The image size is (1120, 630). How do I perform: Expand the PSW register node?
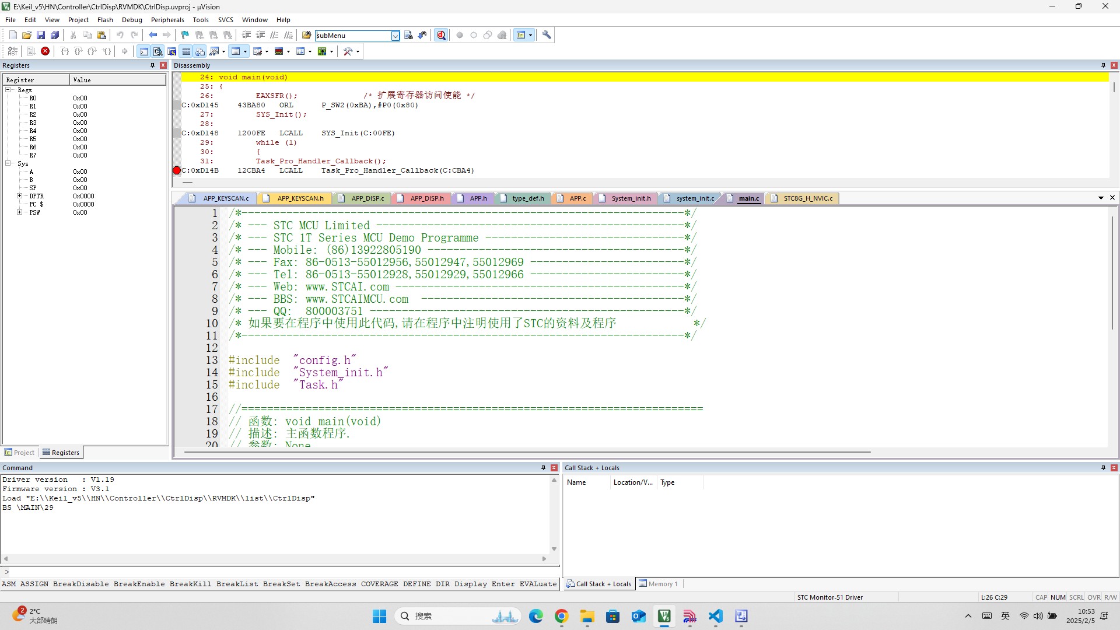pyautogui.click(x=19, y=212)
